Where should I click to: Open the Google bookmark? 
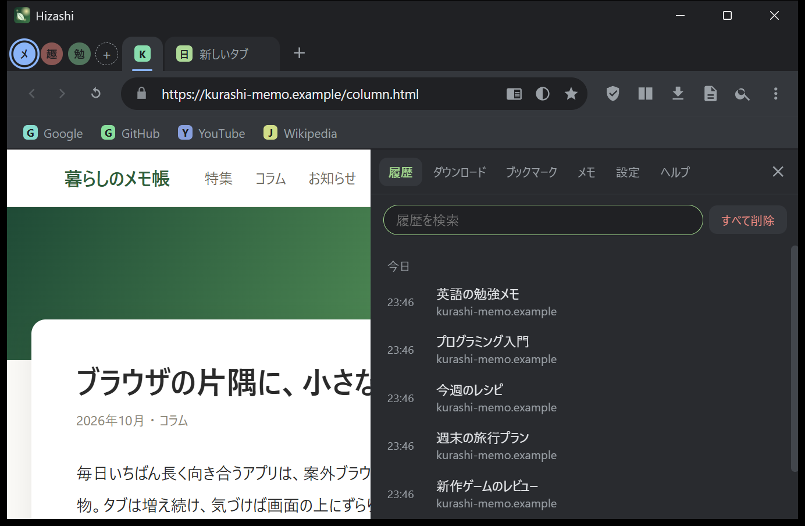click(x=54, y=133)
